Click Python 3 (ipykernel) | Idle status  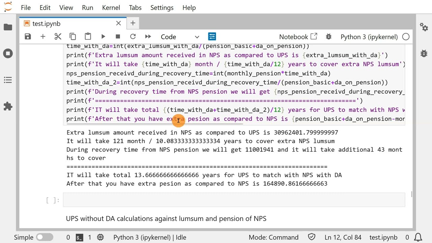(150, 237)
